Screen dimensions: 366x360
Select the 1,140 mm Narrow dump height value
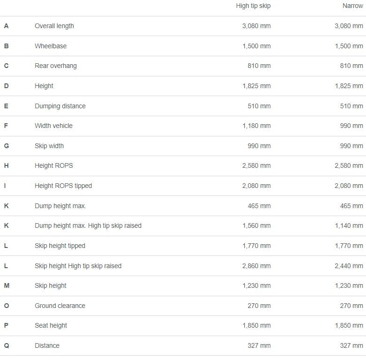(x=349, y=225)
